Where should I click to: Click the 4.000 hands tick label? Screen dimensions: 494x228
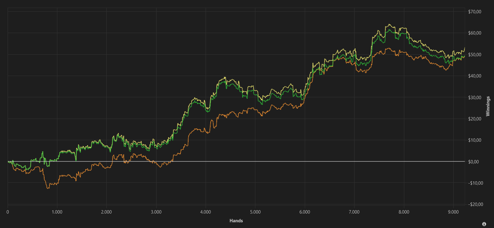206,212
